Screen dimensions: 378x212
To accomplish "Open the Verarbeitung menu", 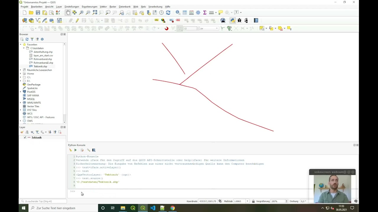I will [155, 6].
